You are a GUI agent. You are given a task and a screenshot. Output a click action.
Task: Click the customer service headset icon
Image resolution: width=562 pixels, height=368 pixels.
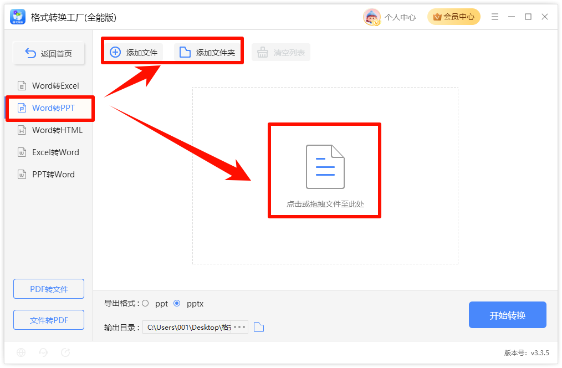(x=43, y=352)
